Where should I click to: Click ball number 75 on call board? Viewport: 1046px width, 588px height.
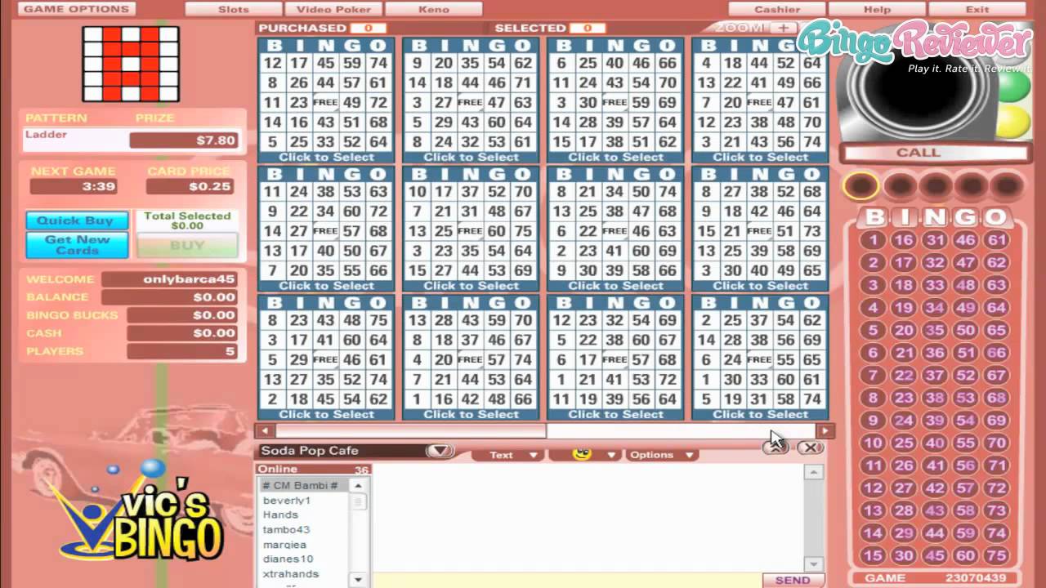[996, 555]
